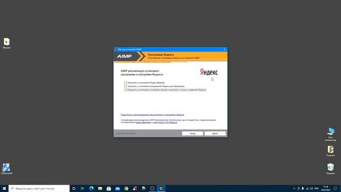Switch the ENG input language indicator
Viewport: 341px width, 192px height.
pyautogui.click(x=316, y=188)
